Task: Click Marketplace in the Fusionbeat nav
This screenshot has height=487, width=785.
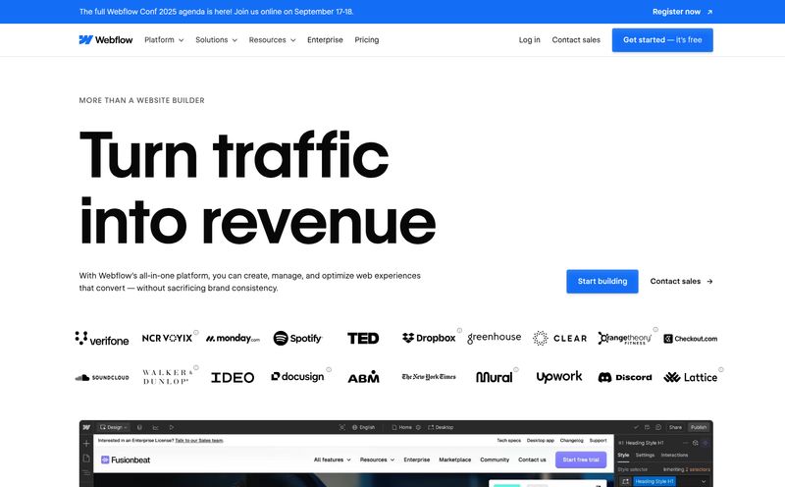Action: (x=454, y=460)
